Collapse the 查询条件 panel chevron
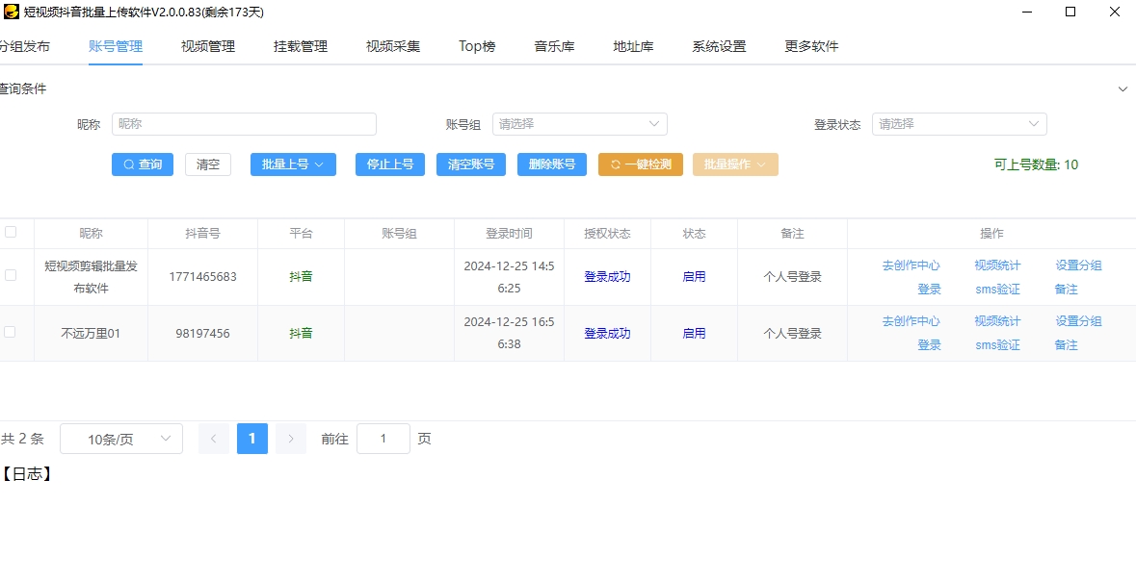This screenshot has width=1136, height=581. pos(1123,89)
